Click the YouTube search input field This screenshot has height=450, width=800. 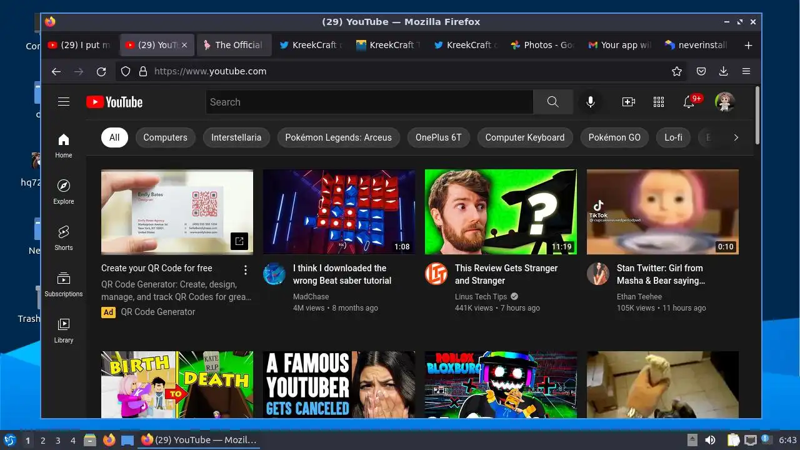click(x=369, y=102)
